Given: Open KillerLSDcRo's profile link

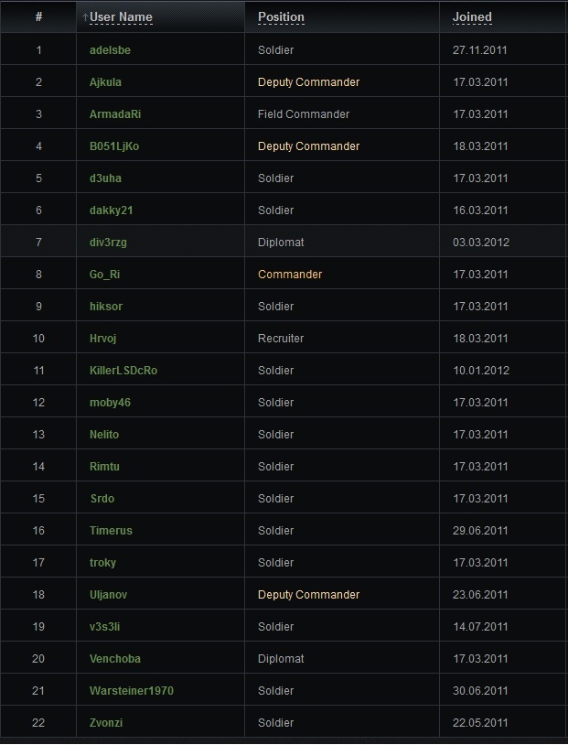Looking at the screenshot, I should pos(123,371).
